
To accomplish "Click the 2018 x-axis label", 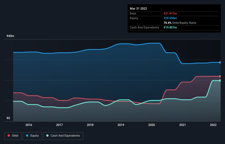I will 90,125.
